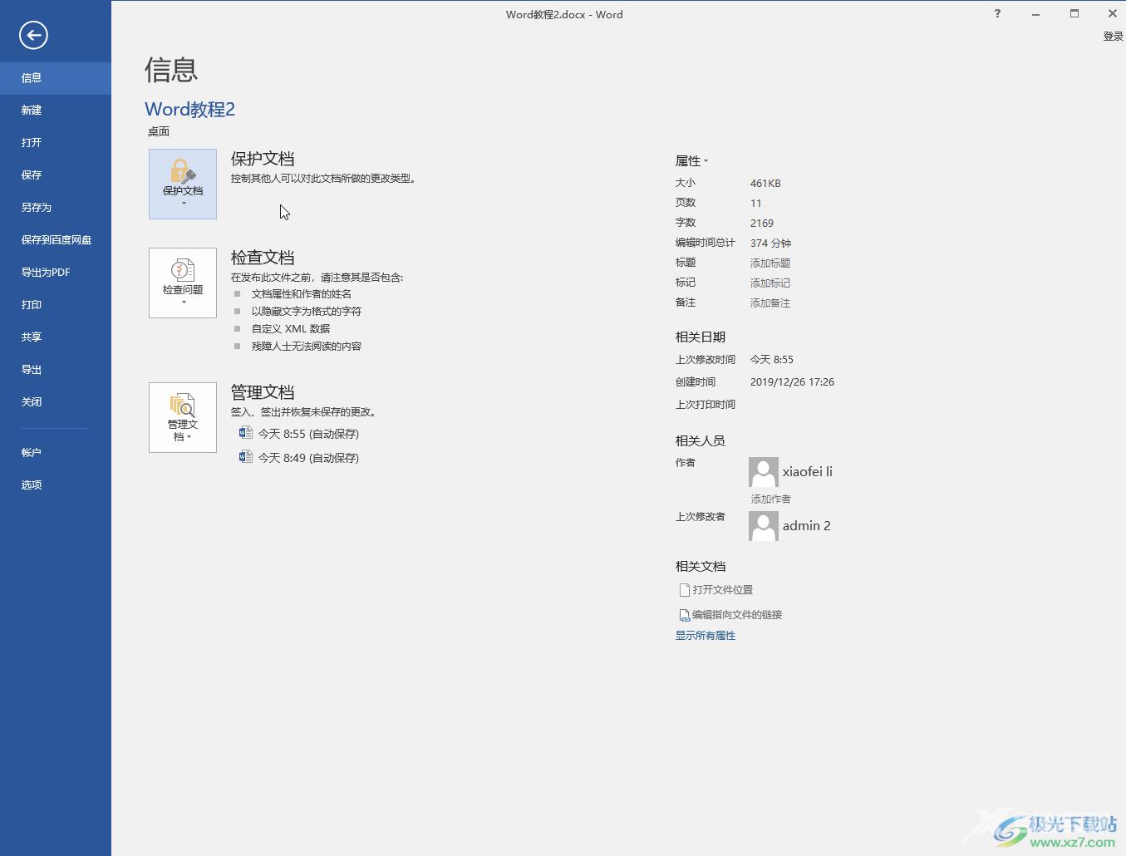Click creation time 2019/12/26 17:26
The width and height of the screenshot is (1126, 856).
(x=792, y=382)
